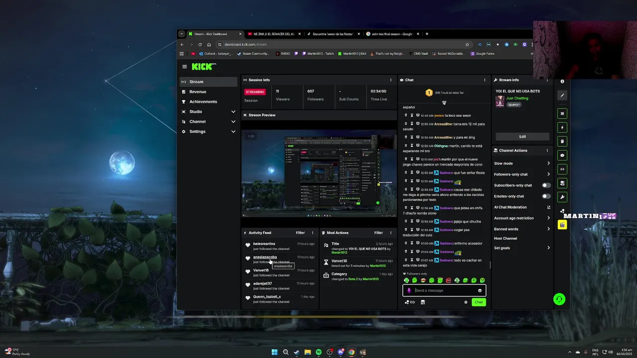The image size is (637, 358).
Task: Open the chat settings gear
Action: point(466,302)
